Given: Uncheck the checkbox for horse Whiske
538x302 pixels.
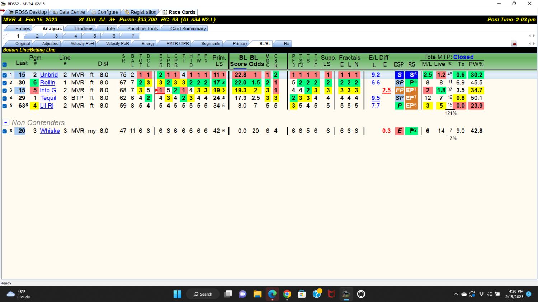Looking at the screenshot, I should click(5, 131).
